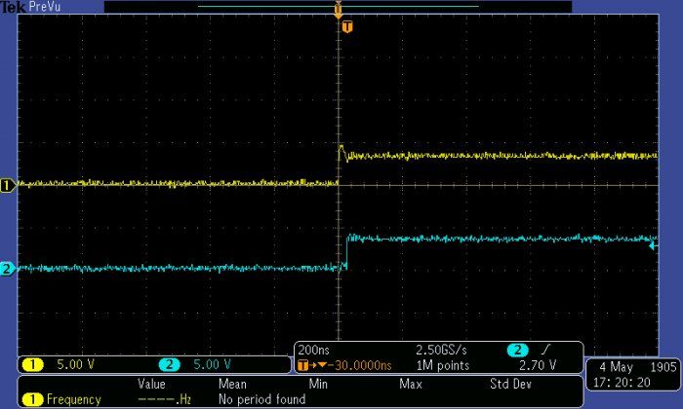Click the measurement channel 1 badge
This screenshot has height=409, width=683.
point(32,399)
